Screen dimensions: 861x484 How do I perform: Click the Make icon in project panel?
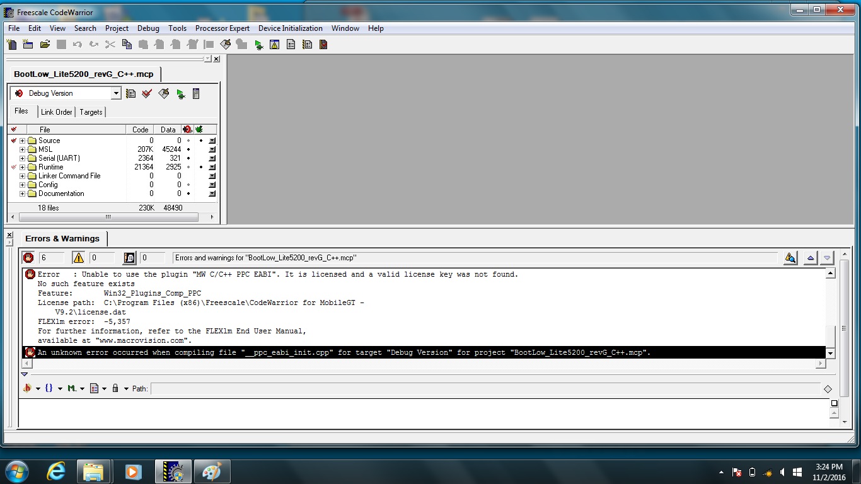[x=164, y=93]
